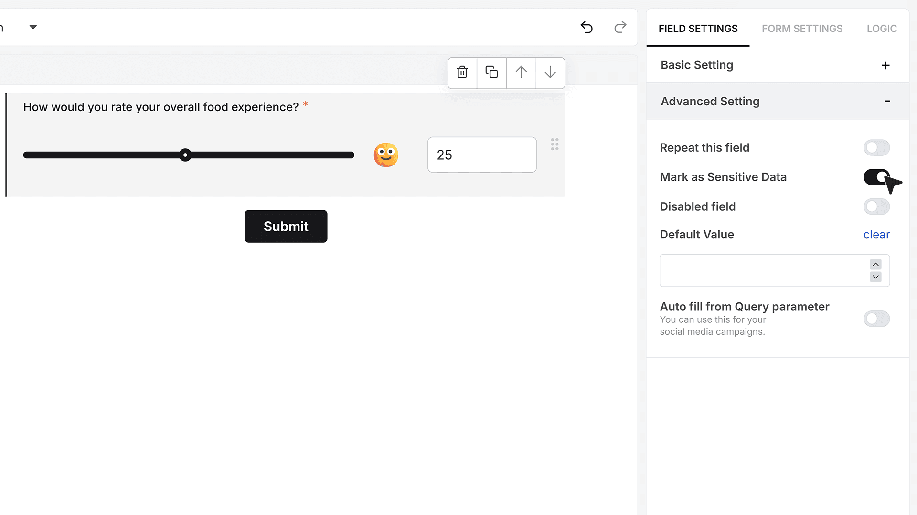The height and width of the screenshot is (515, 917).
Task: Move the field down with the arrow icon
Action: coord(550,72)
